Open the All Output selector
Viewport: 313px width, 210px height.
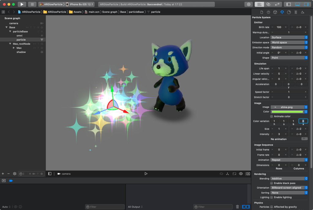coord(135,207)
